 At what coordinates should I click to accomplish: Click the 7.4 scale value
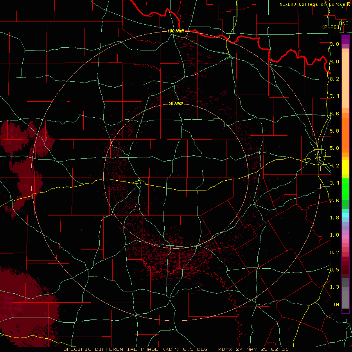334,96
